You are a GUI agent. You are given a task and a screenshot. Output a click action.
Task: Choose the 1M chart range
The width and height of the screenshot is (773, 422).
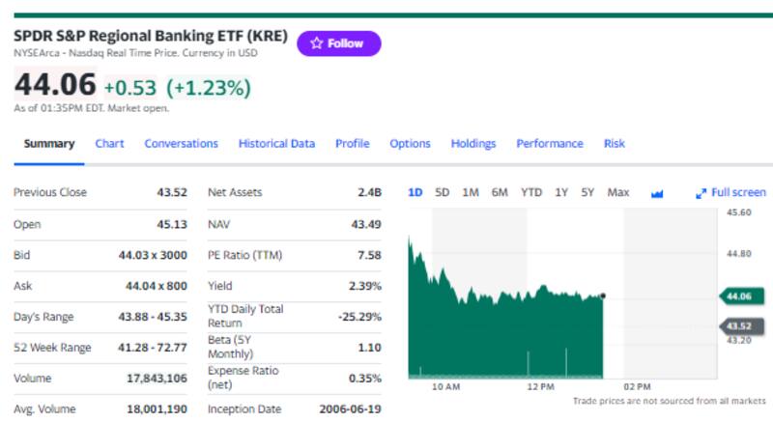tap(471, 192)
